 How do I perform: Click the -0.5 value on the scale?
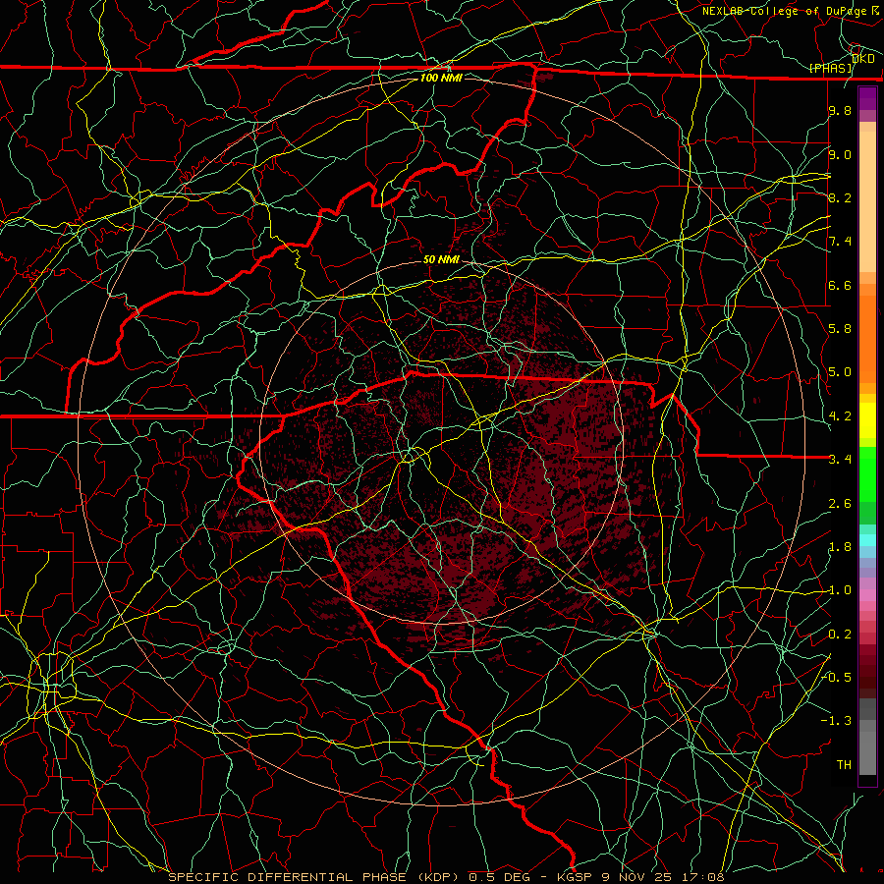coord(836,677)
